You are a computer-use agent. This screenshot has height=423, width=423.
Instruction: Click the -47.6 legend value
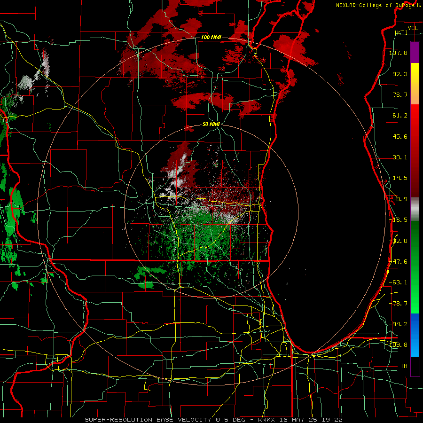click(x=398, y=262)
